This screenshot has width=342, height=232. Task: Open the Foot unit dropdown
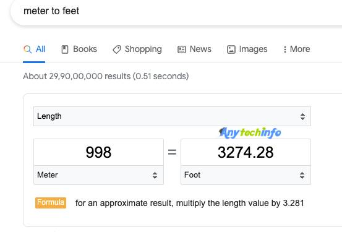[x=246, y=175]
